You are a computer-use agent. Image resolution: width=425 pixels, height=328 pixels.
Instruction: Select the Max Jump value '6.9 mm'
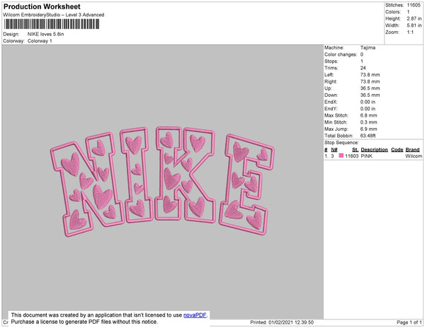(368, 129)
